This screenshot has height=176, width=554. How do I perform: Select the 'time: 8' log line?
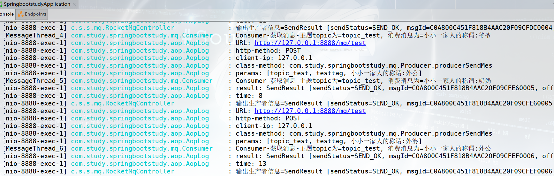click(x=249, y=96)
